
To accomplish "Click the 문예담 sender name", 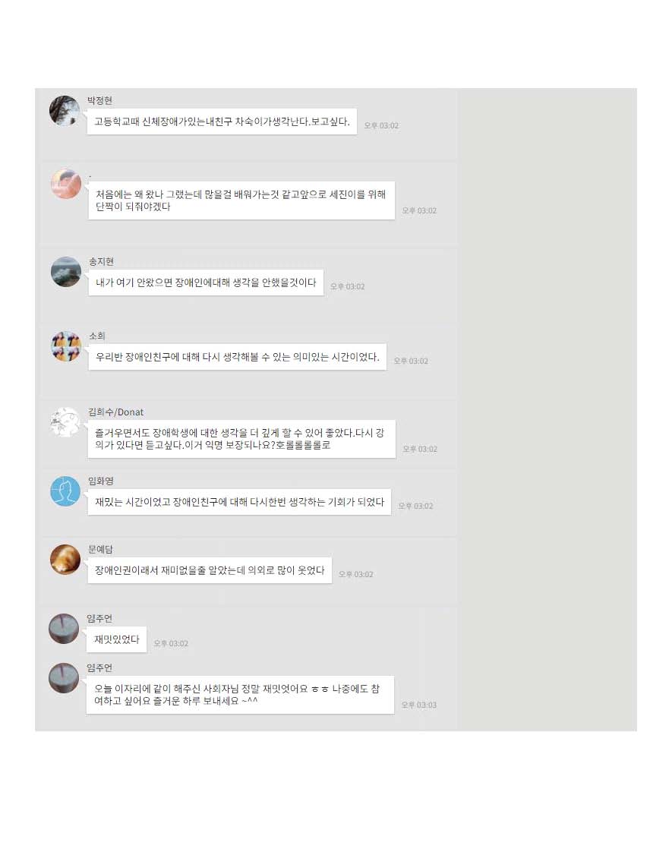I will pyautogui.click(x=100, y=549).
